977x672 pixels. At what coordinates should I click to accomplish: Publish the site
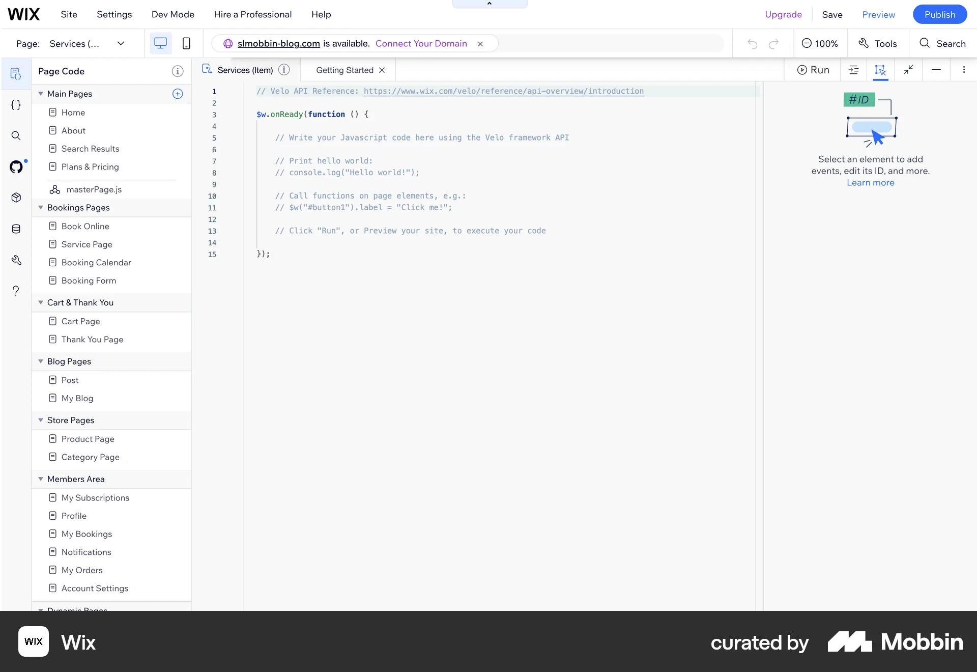tap(939, 14)
